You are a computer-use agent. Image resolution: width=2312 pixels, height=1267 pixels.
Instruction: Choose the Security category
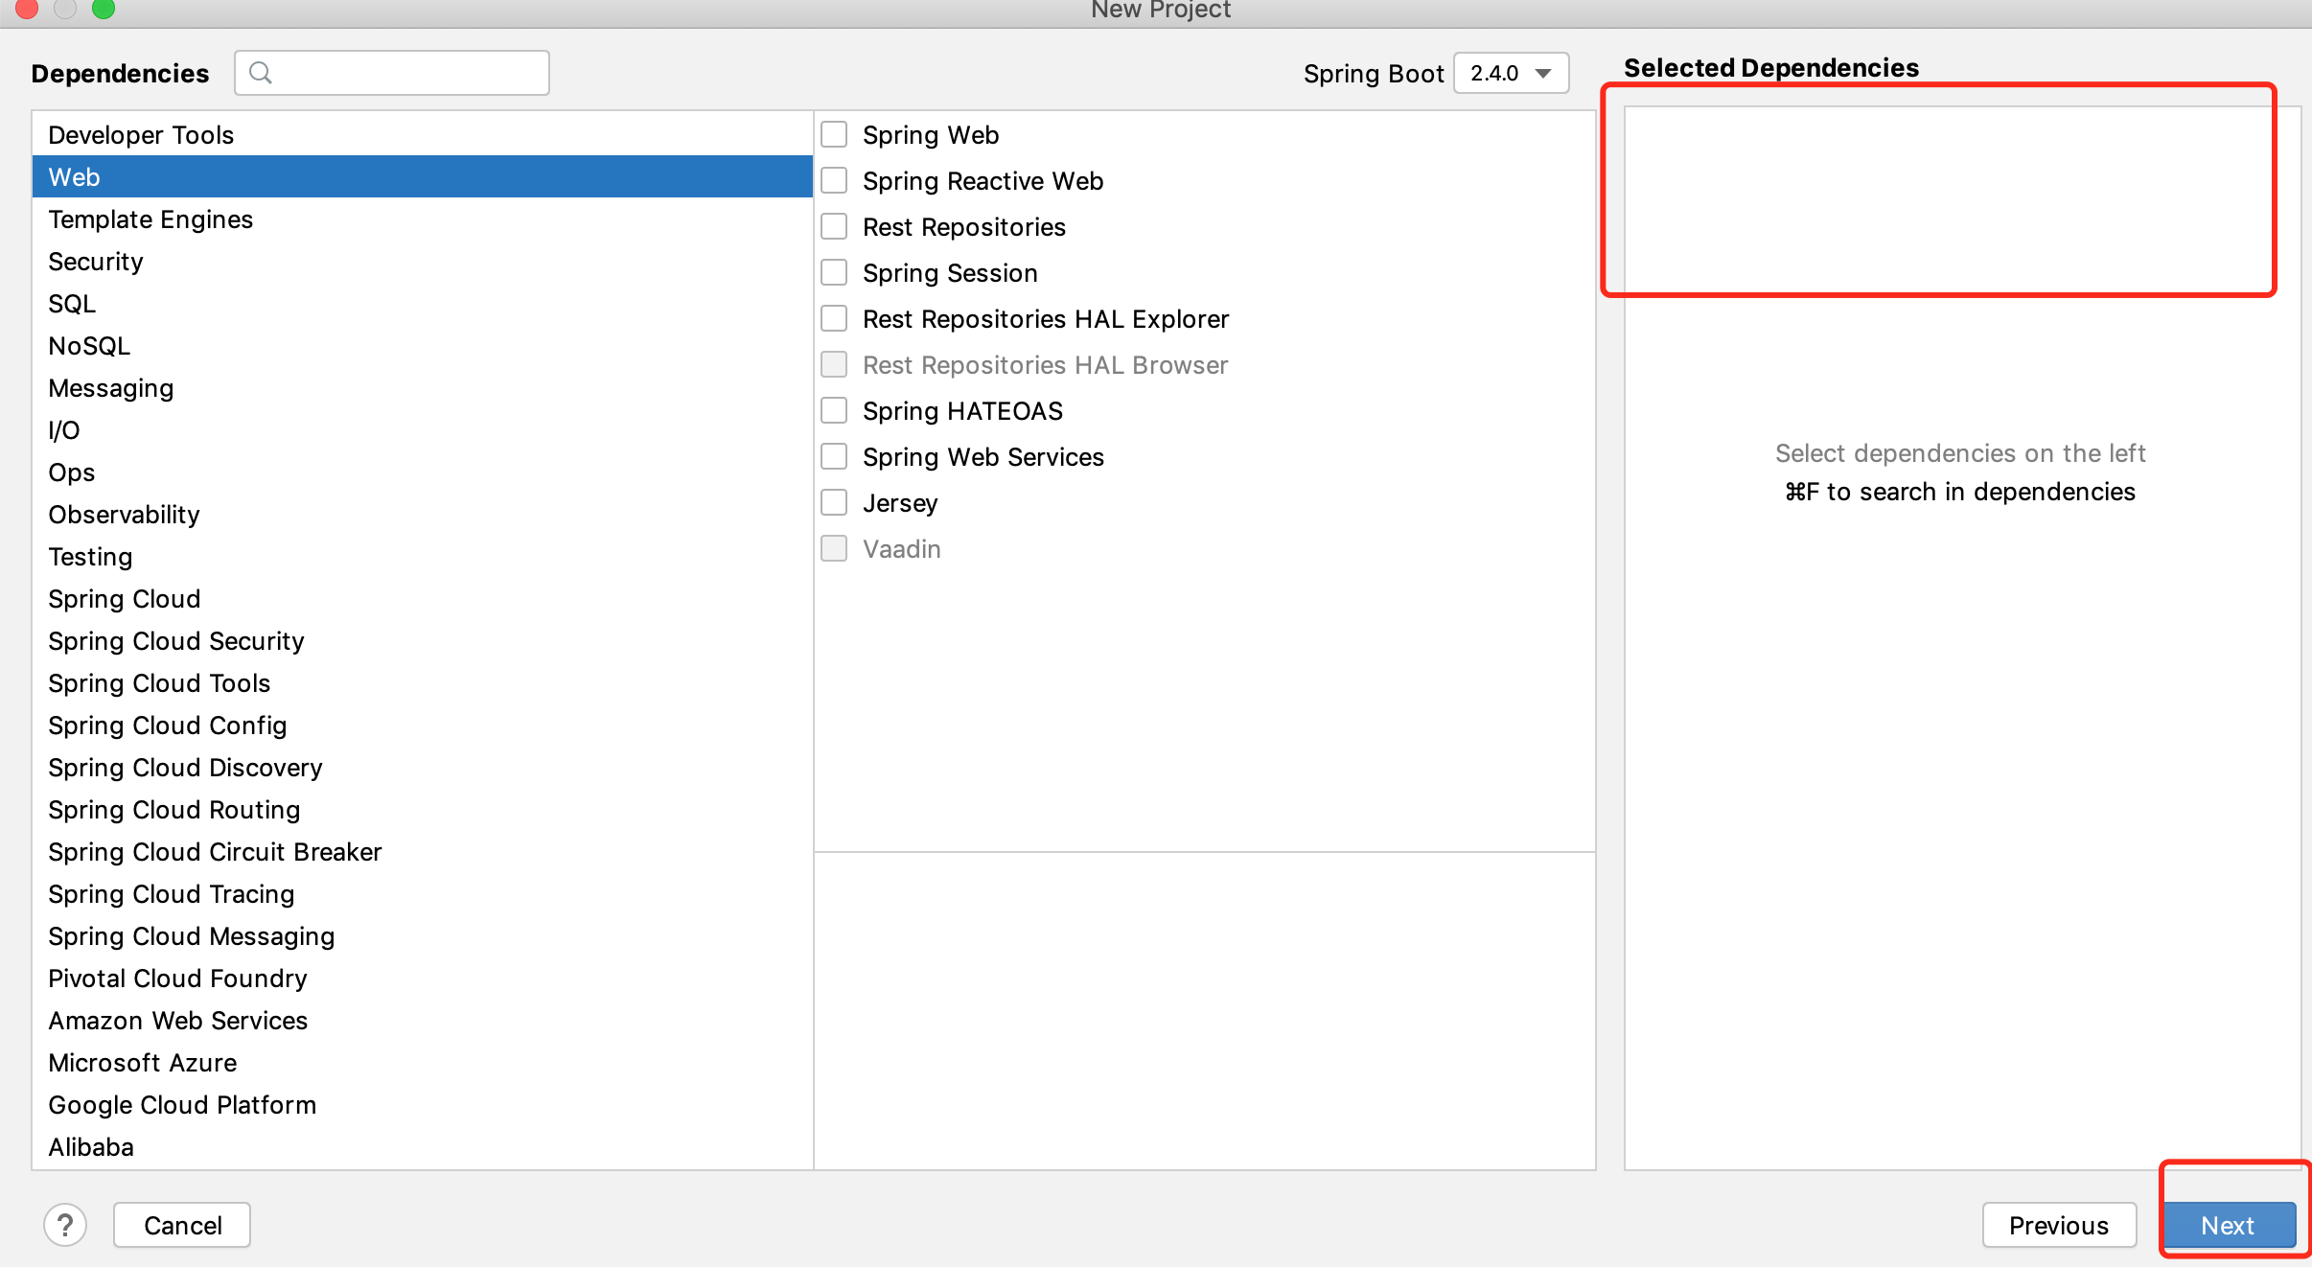[x=96, y=262]
